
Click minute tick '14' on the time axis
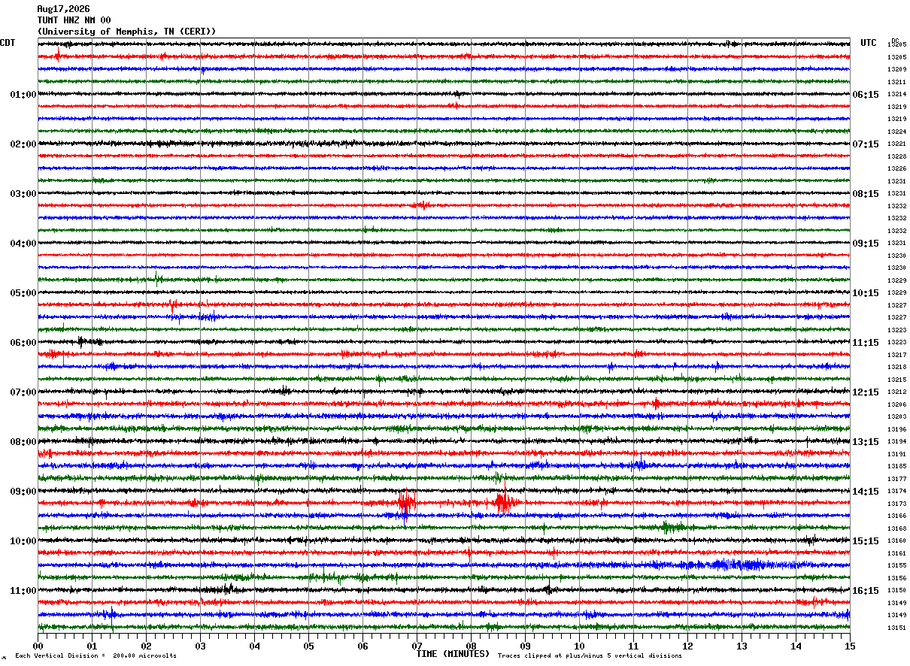click(x=796, y=646)
